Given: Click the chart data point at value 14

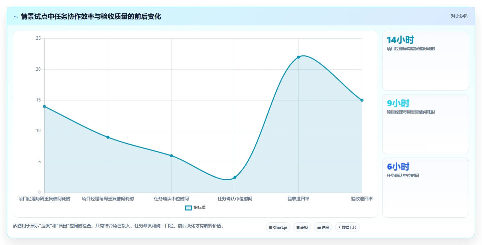Looking at the screenshot, I should (44, 106).
